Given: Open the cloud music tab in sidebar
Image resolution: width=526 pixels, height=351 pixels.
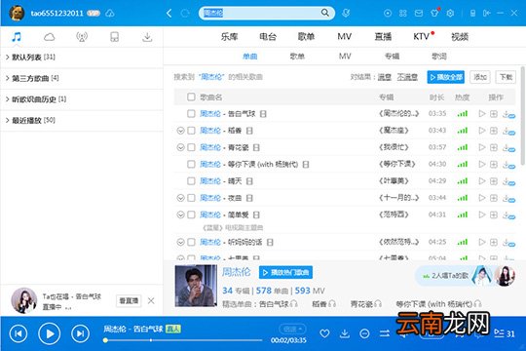Looking at the screenshot, I should [x=49, y=37].
